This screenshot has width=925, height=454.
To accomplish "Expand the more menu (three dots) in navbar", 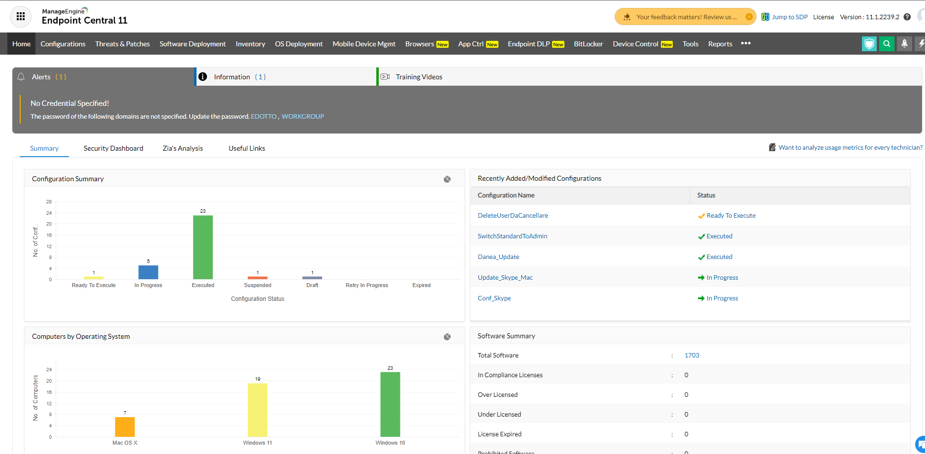I will point(746,43).
